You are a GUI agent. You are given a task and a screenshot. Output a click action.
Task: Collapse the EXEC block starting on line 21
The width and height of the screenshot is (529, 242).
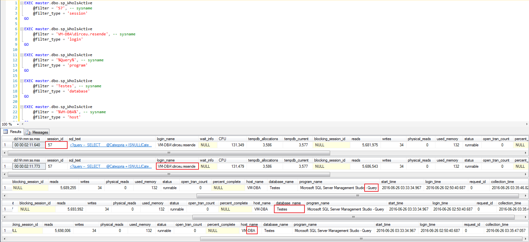[22, 107]
